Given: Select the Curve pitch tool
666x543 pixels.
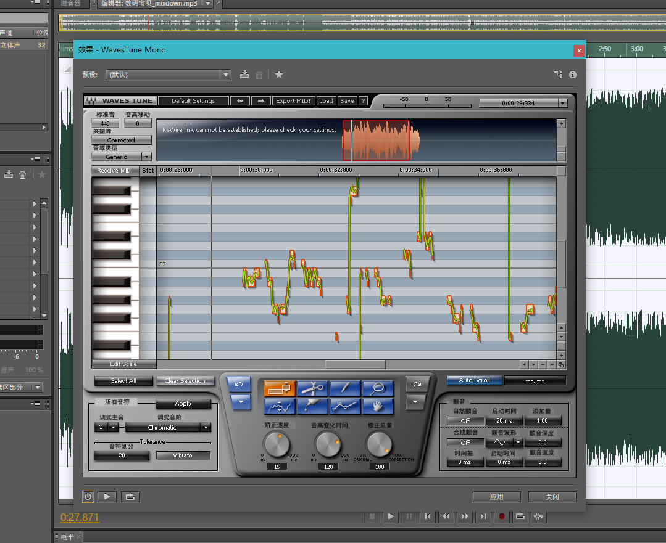Looking at the screenshot, I should coord(280,406).
